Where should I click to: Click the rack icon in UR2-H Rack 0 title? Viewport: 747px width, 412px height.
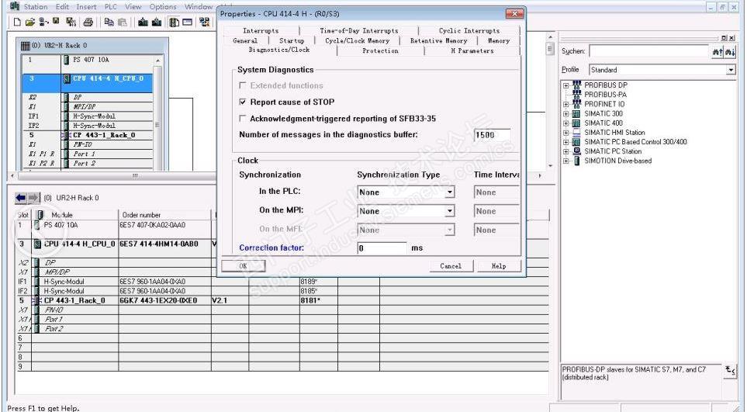pos(26,46)
